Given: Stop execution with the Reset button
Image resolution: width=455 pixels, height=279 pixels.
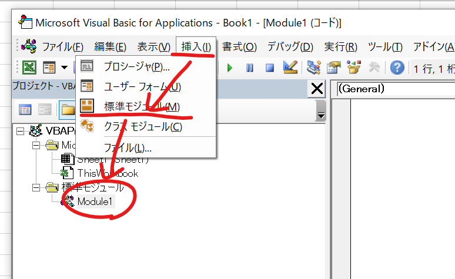Looking at the screenshot, I should (269, 68).
